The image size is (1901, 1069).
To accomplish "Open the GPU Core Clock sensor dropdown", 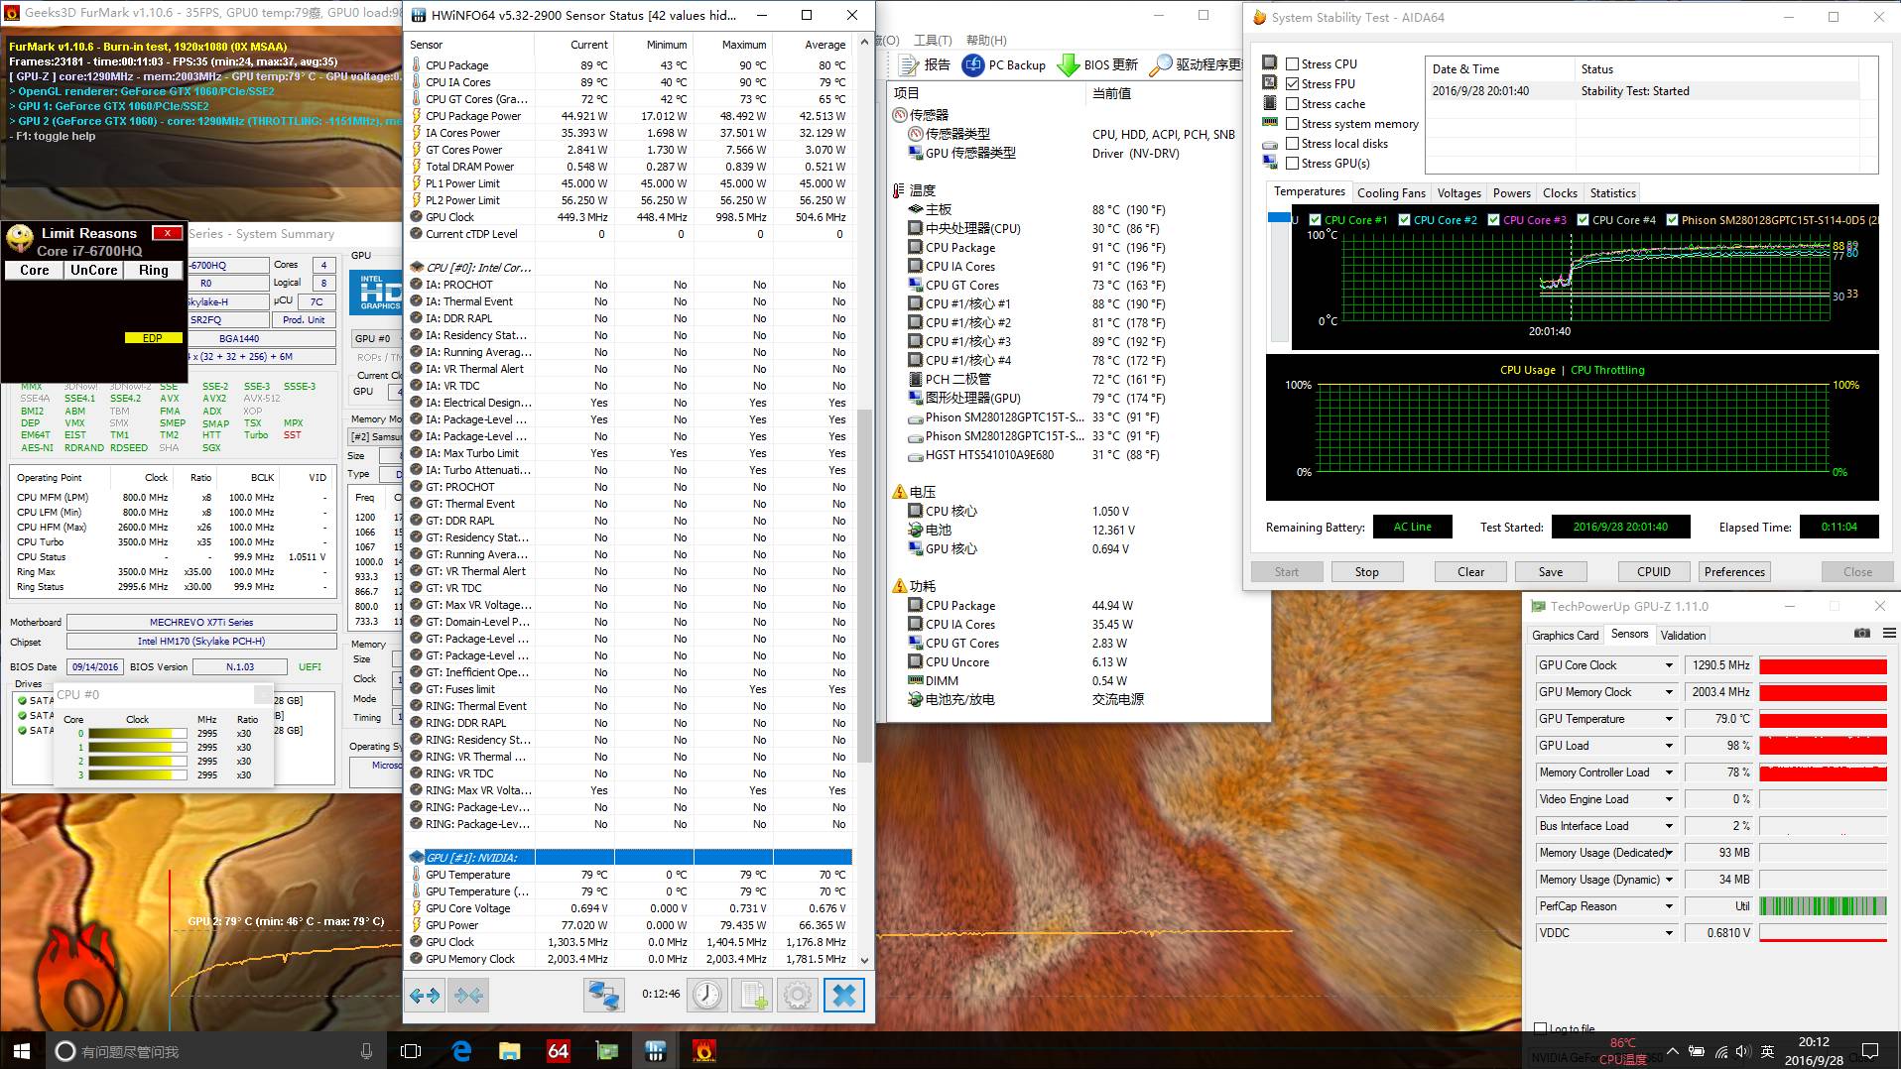I will pos(1671,665).
